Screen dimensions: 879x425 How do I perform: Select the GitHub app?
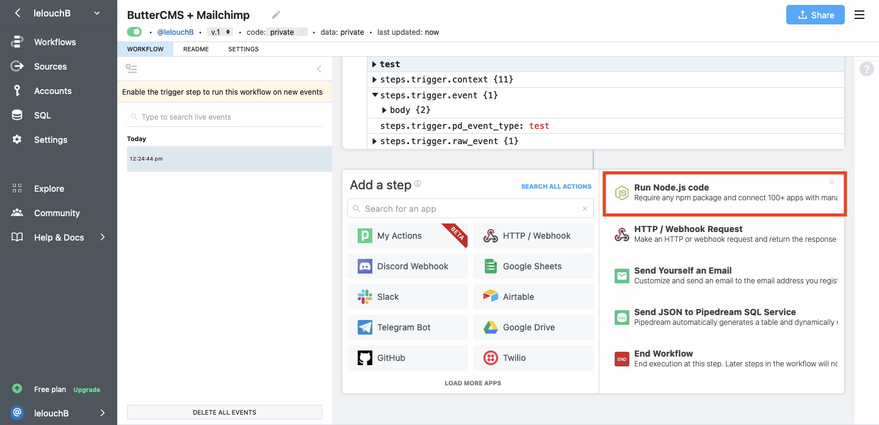408,358
